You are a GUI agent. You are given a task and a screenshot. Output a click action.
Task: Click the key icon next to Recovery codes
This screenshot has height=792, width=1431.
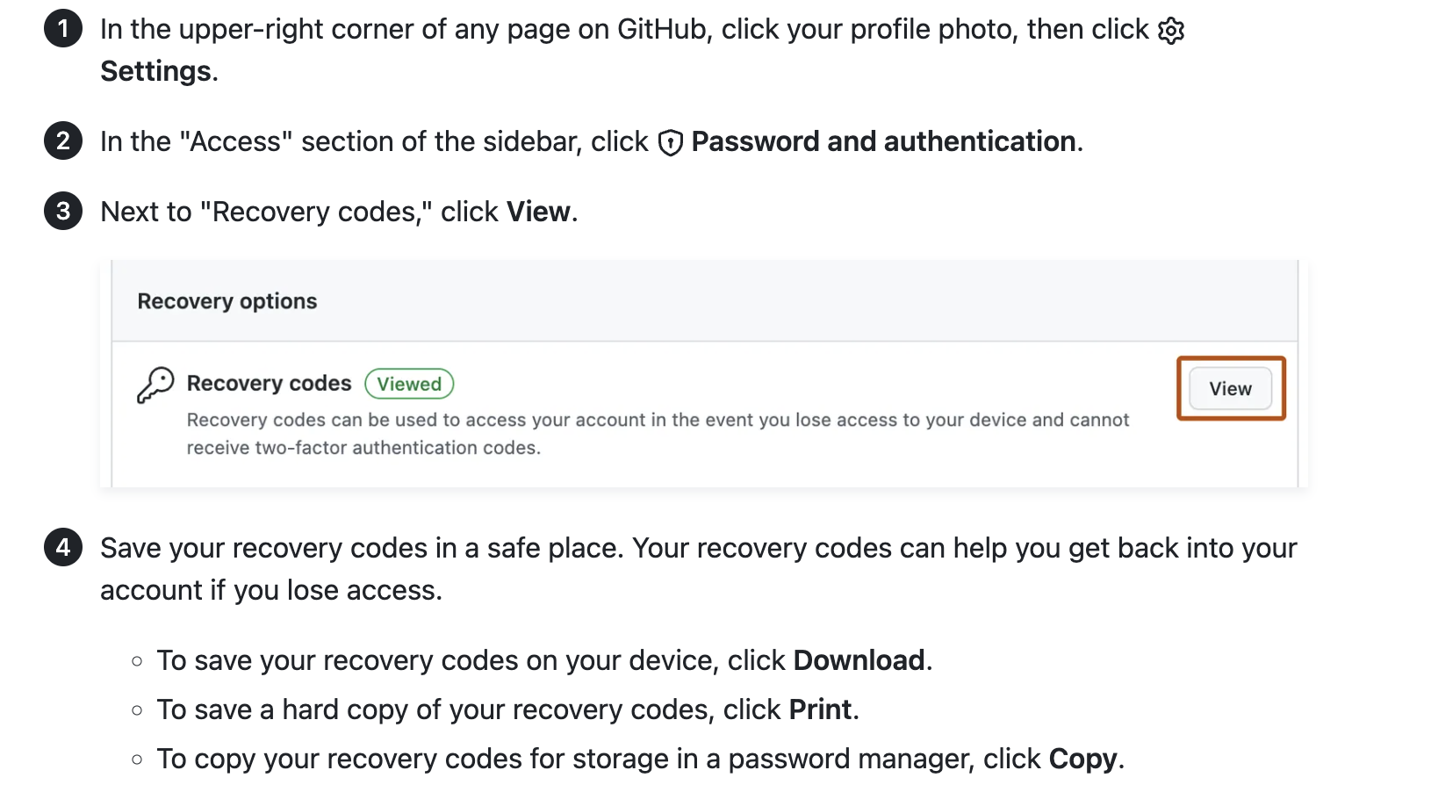[x=156, y=384]
